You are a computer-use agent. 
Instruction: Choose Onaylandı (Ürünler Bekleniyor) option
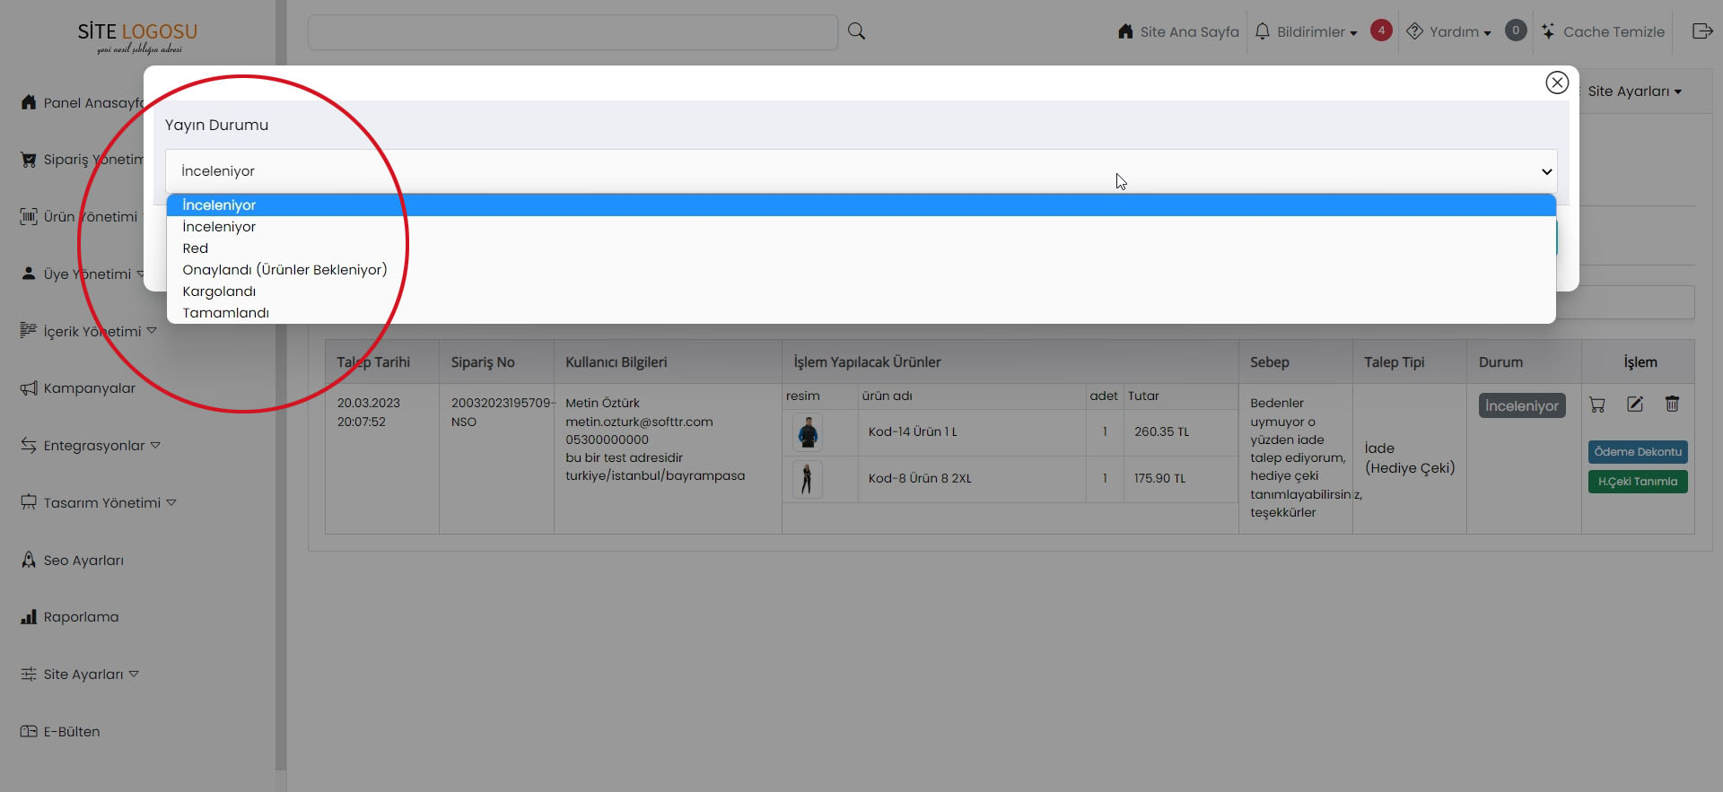pos(284,270)
